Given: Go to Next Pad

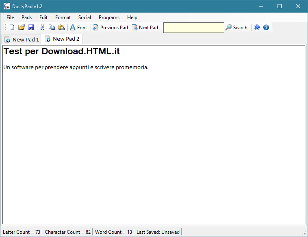Looking at the screenshot, I should pyautogui.click(x=145, y=28).
